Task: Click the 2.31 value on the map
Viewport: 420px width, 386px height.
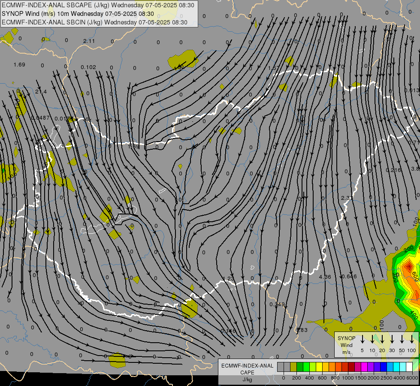Action: [x=346, y=198]
